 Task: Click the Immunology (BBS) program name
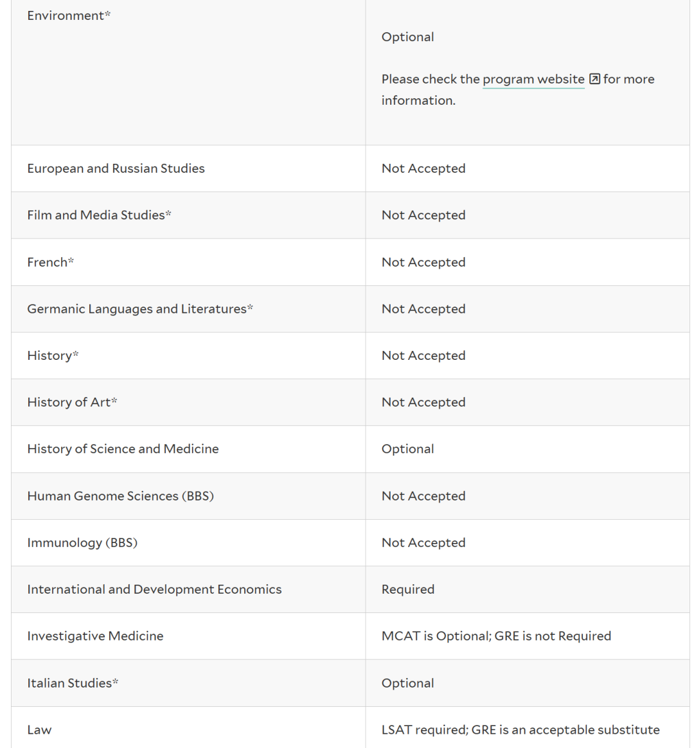click(x=82, y=542)
